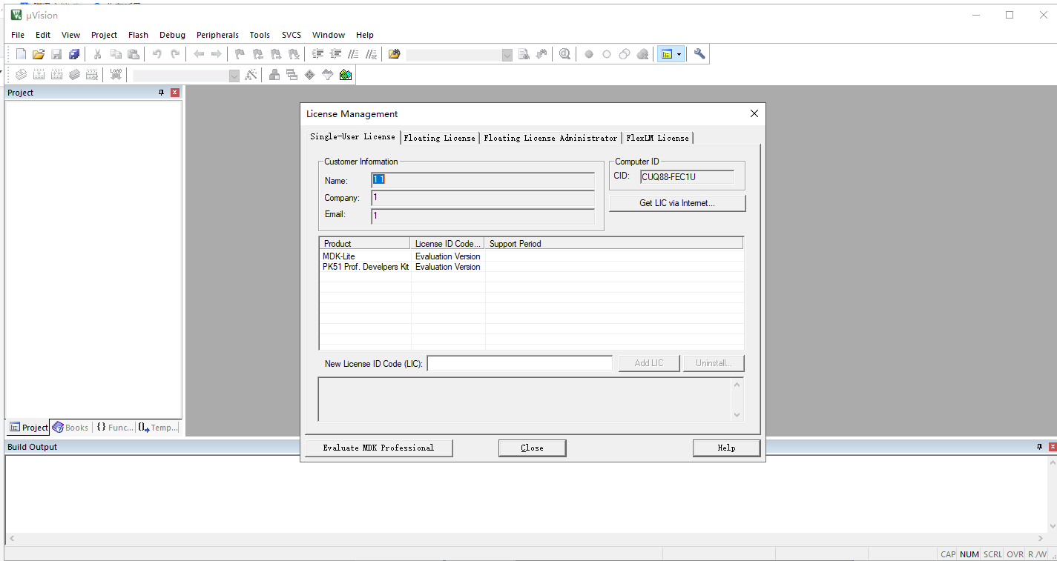Viewport: 1057px width, 561px height.
Task: Open the Help menu
Action: 365,35
